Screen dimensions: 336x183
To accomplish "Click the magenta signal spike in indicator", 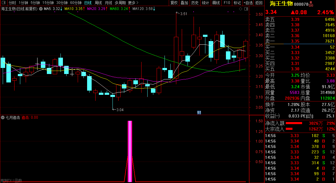I will click(x=130, y=151).
